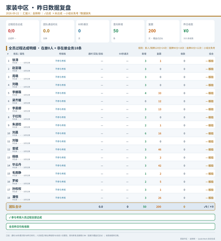Click 新增 value 0 in 梁齐媛's row
The image size is (221, 241).
point(145,101)
